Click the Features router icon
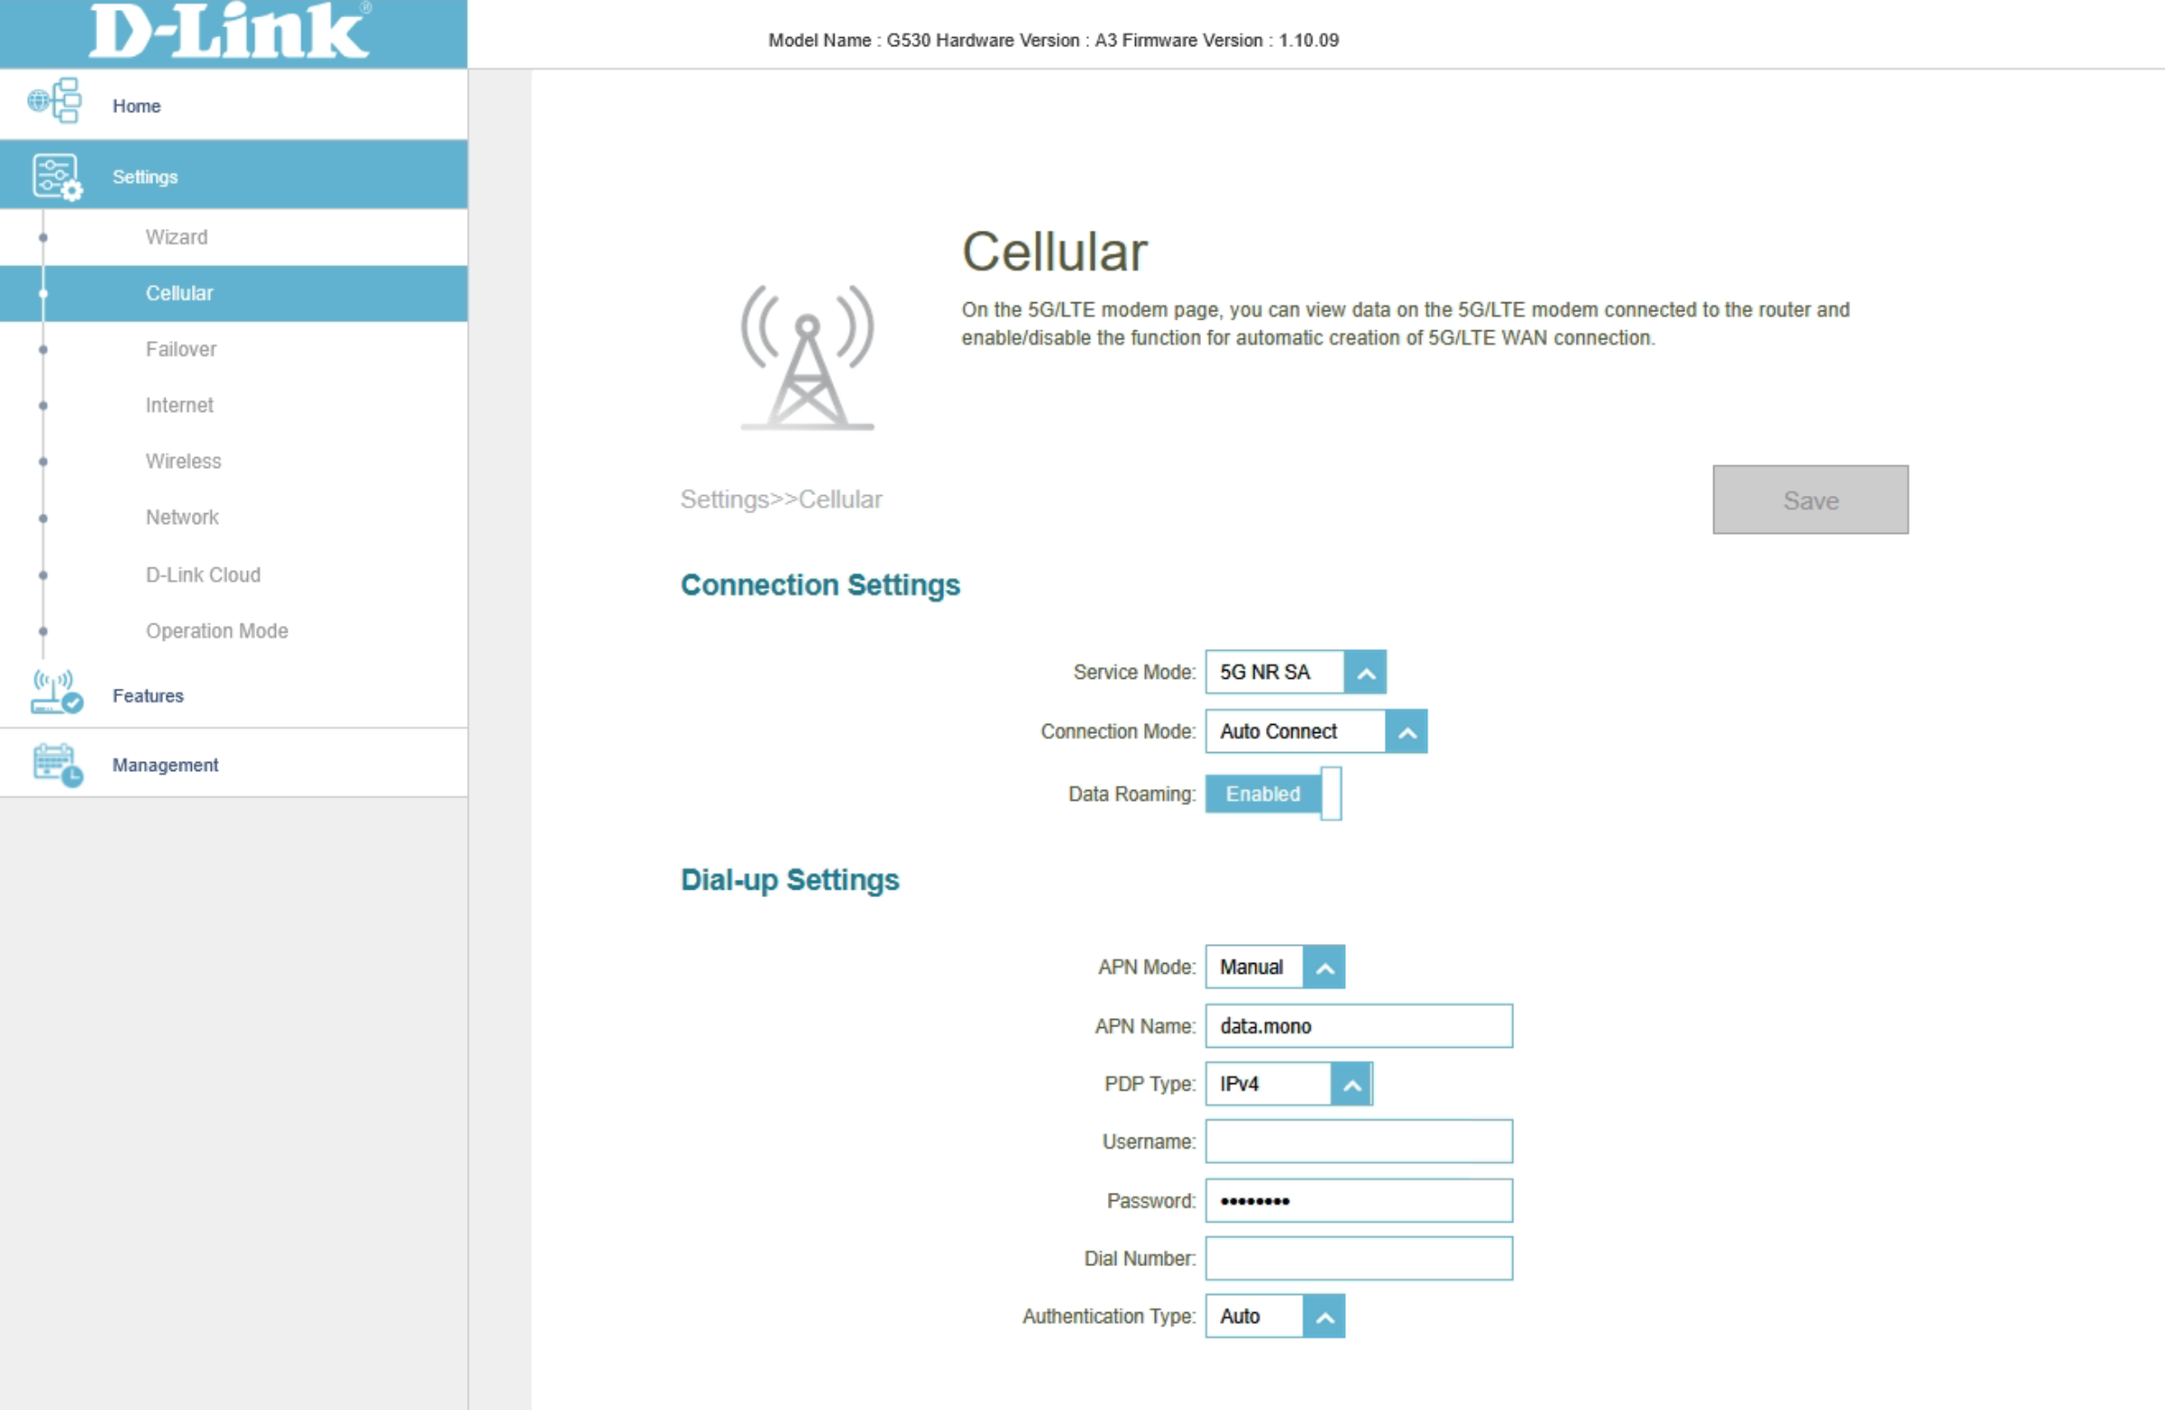This screenshot has width=2165, height=1410. point(56,693)
